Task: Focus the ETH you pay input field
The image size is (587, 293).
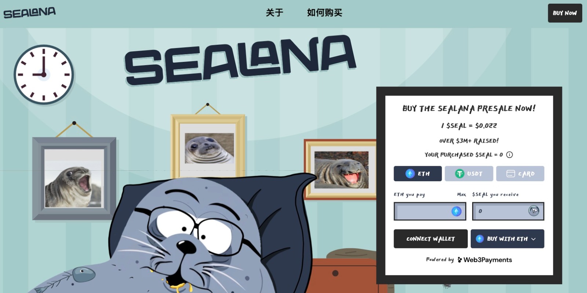Action: point(430,211)
